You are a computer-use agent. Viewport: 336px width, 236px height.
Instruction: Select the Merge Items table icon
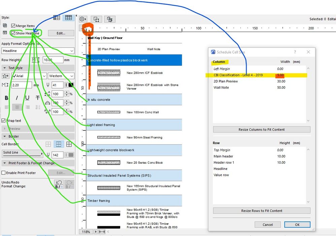5,25
